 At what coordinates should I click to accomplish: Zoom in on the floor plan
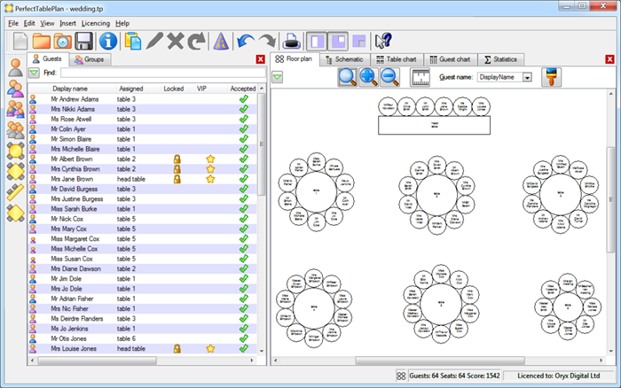(368, 78)
